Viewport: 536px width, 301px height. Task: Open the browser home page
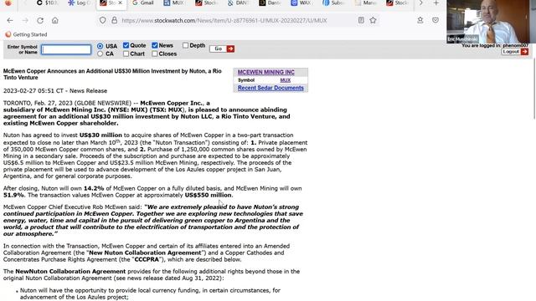(x=55, y=20)
